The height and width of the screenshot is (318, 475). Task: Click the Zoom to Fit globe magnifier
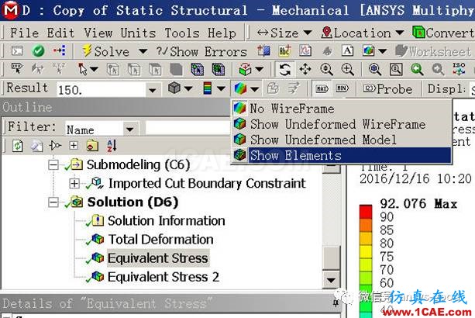pos(375,70)
